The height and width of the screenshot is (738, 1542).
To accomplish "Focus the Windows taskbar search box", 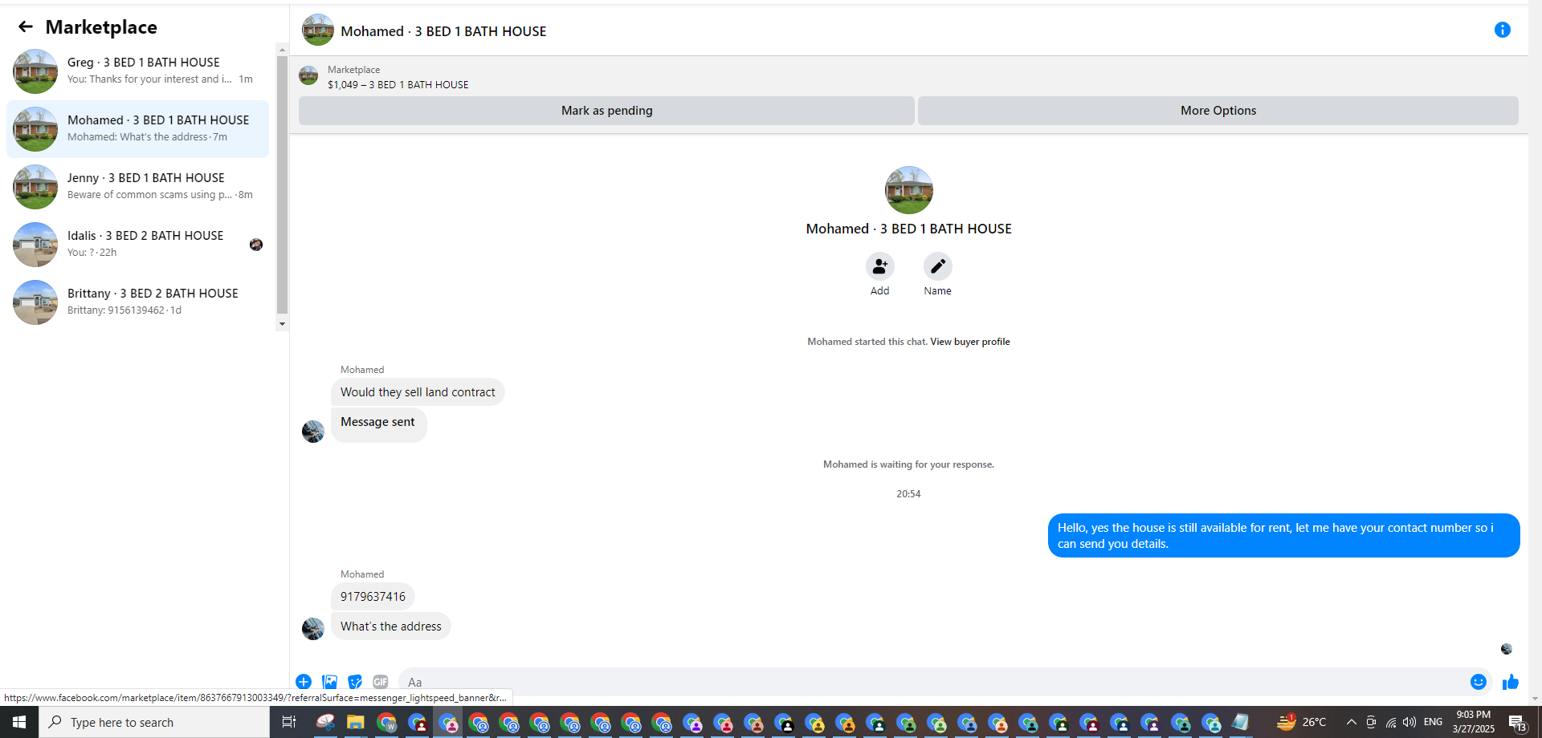I will pyautogui.click(x=154, y=722).
